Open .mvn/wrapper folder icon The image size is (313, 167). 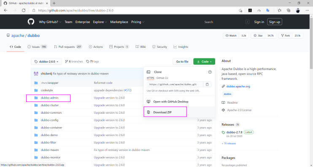36,83
